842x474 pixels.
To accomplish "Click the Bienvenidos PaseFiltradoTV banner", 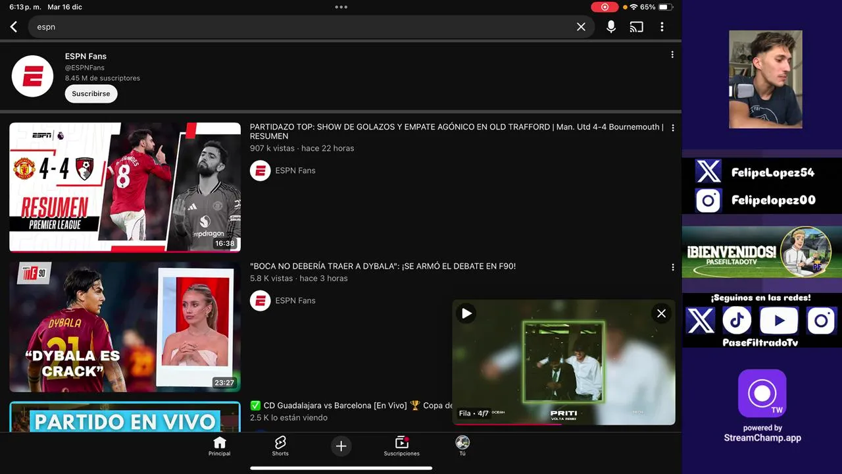I will tap(762, 252).
